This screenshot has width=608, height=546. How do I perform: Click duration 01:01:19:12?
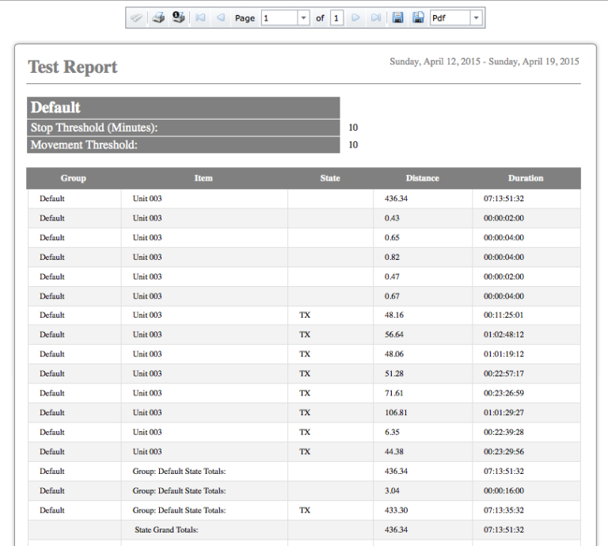click(503, 354)
